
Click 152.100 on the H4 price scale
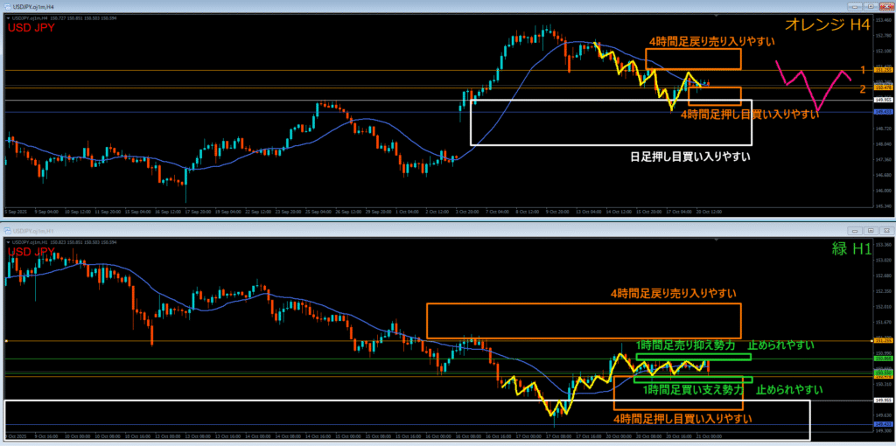tap(882, 50)
